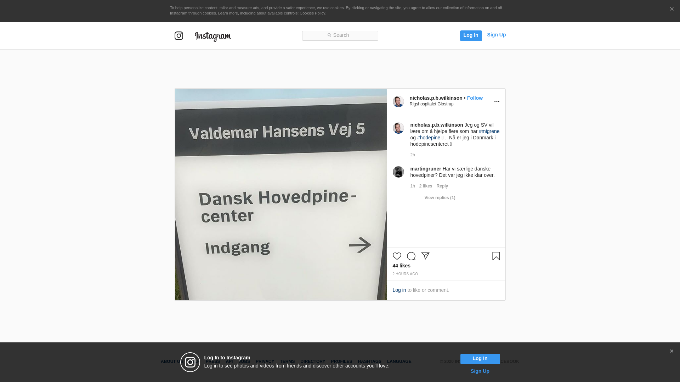Expand View replies (1)
Image resolution: width=680 pixels, height=382 pixels.
[x=440, y=198]
